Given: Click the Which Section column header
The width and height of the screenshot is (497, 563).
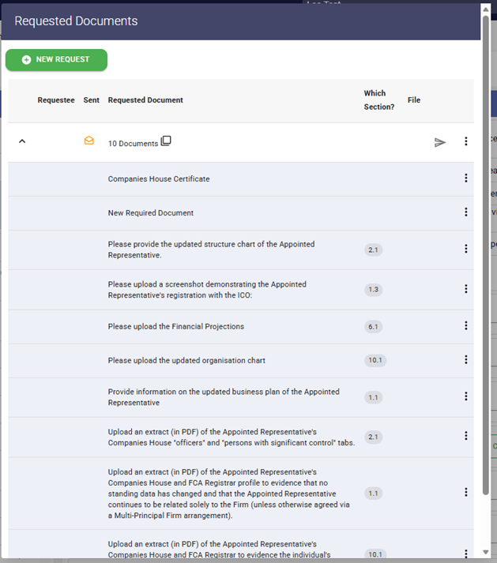Looking at the screenshot, I should click(x=379, y=100).
